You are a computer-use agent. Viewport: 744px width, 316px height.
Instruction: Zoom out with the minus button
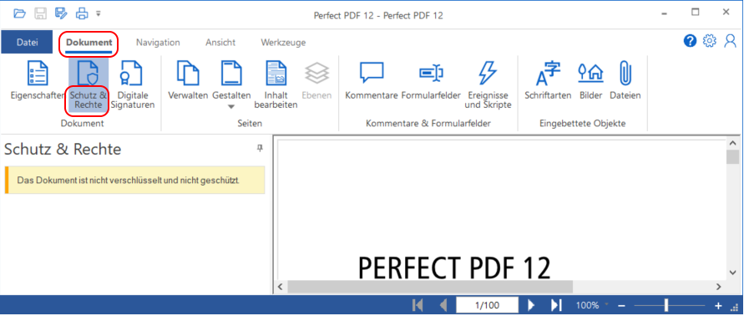621,305
